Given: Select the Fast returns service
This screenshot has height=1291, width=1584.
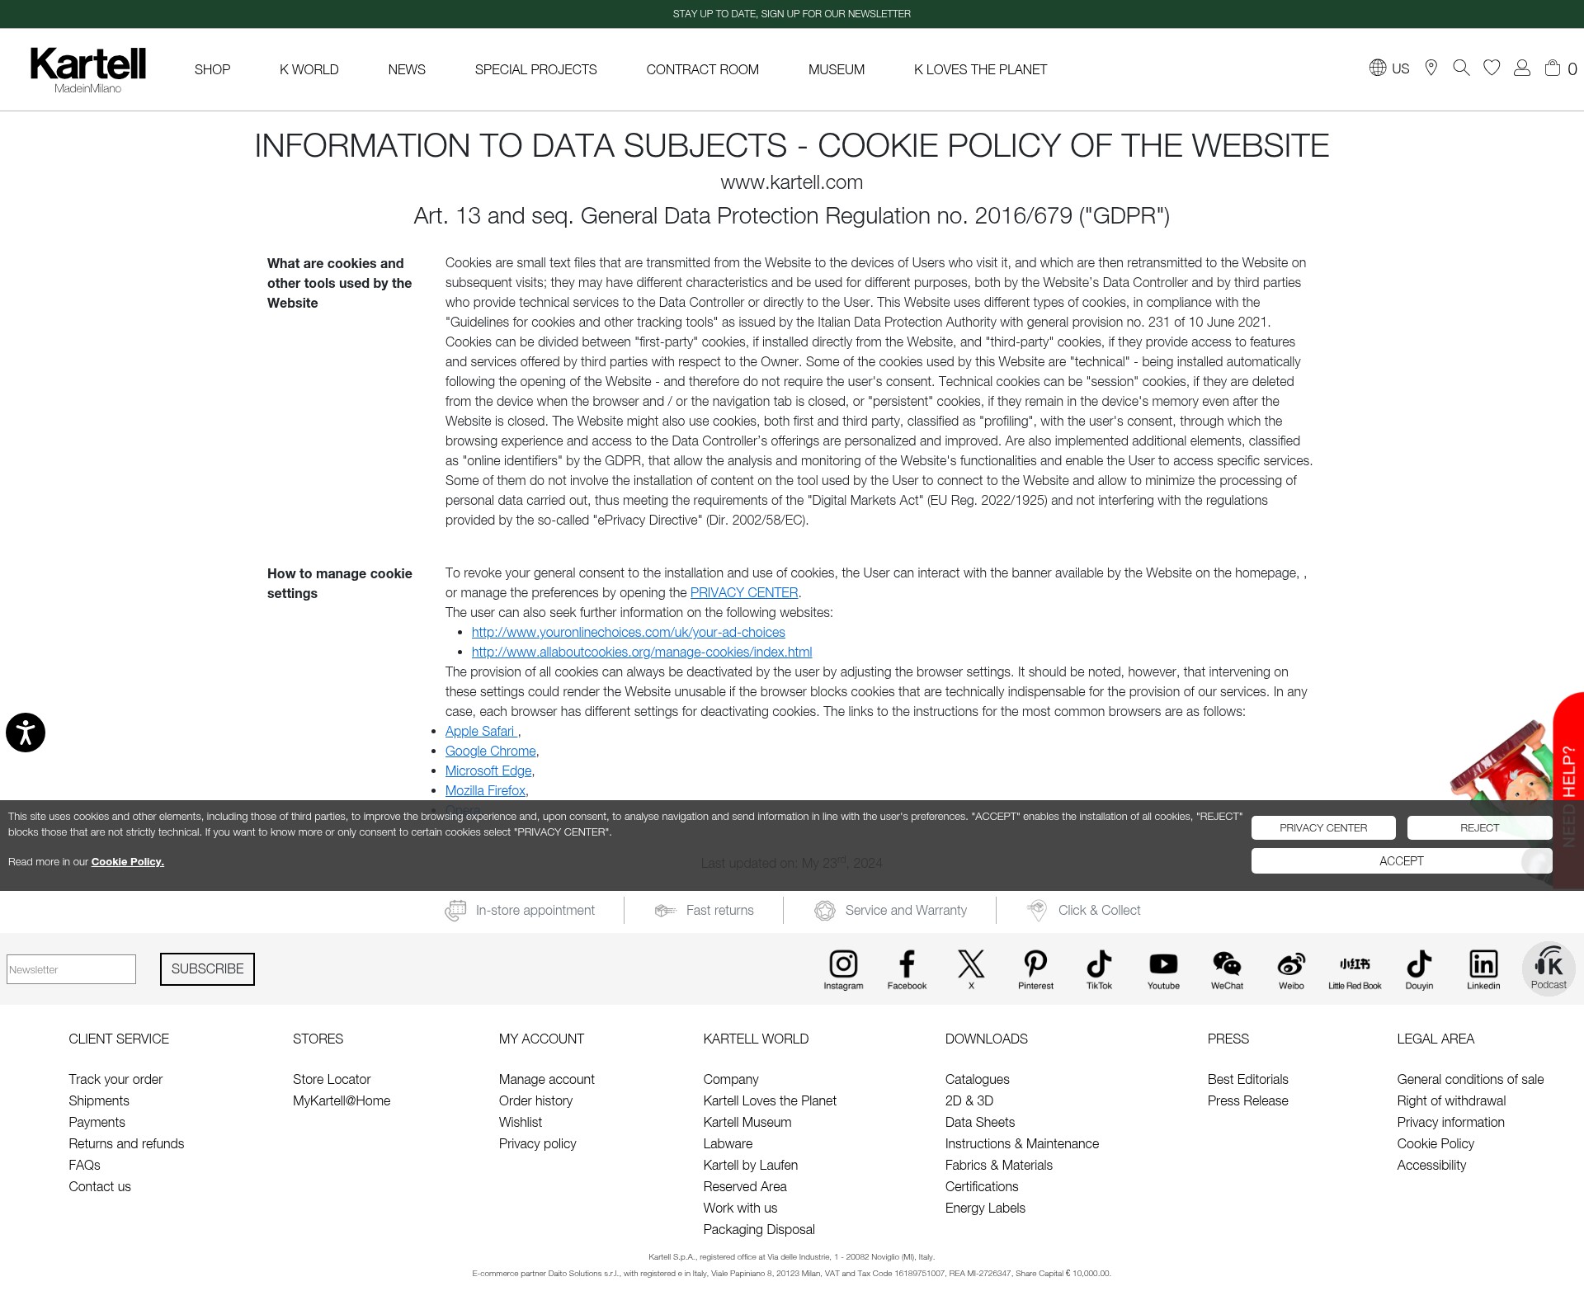Looking at the screenshot, I should (x=704, y=911).
